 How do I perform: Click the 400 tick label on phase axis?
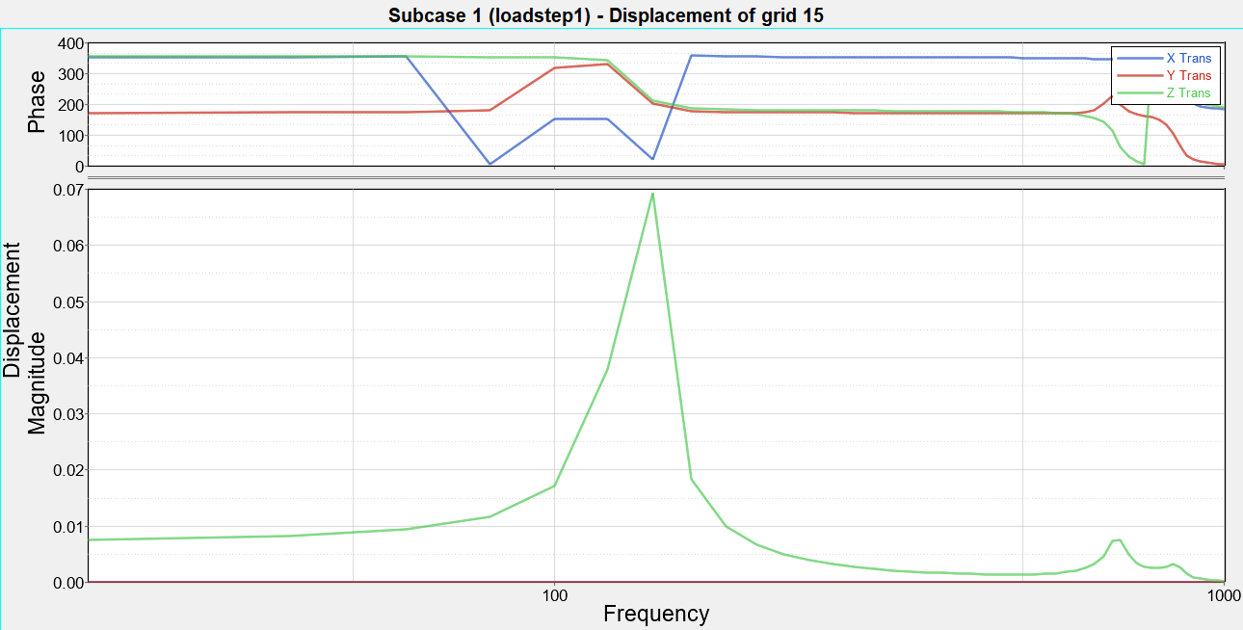point(71,42)
